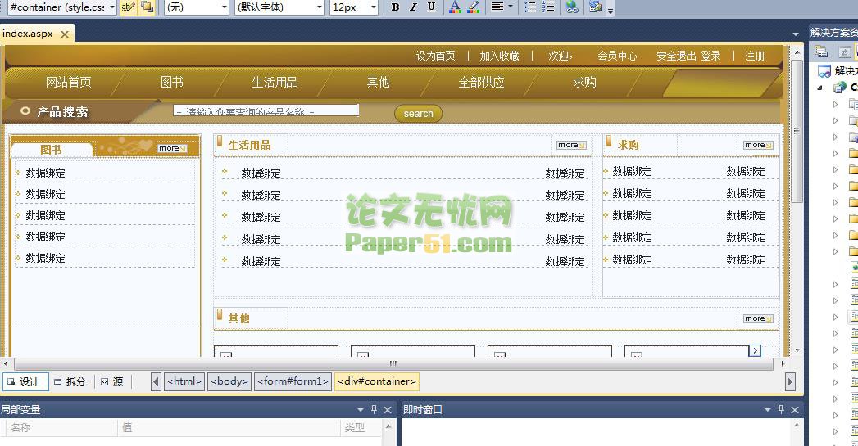The image size is (858, 446).
Task: Click the more button in 生活用品 section
Action: pyautogui.click(x=571, y=145)
